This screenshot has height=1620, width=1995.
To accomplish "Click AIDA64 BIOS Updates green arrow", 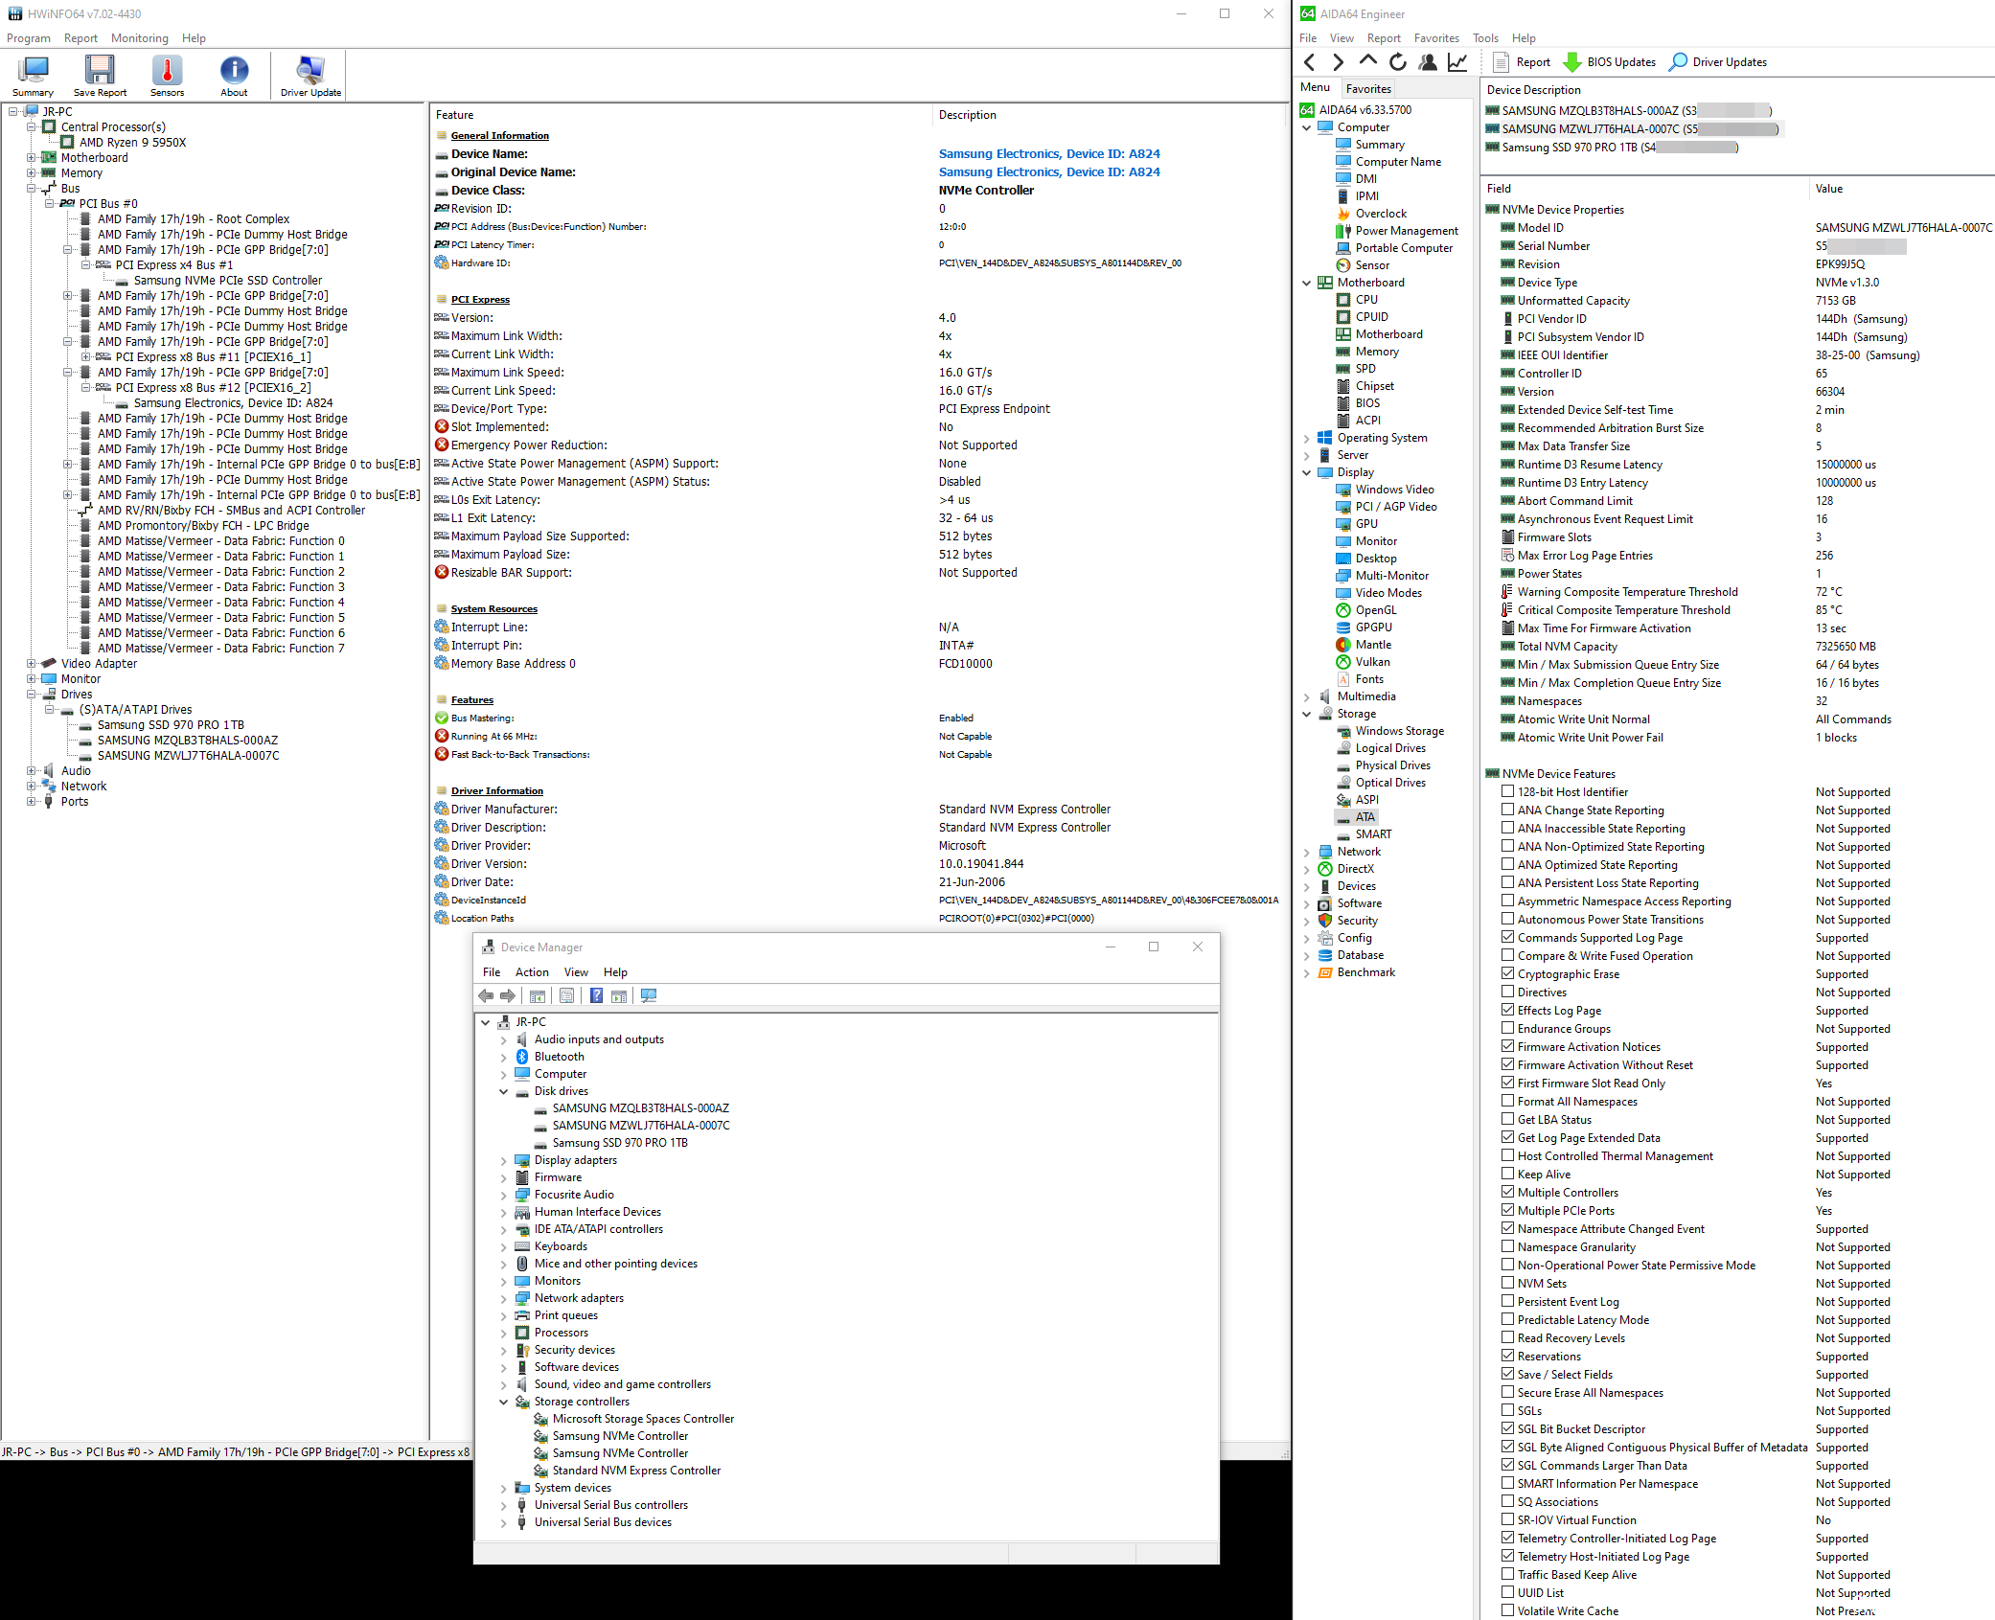I will click(x=1572, y=62).
